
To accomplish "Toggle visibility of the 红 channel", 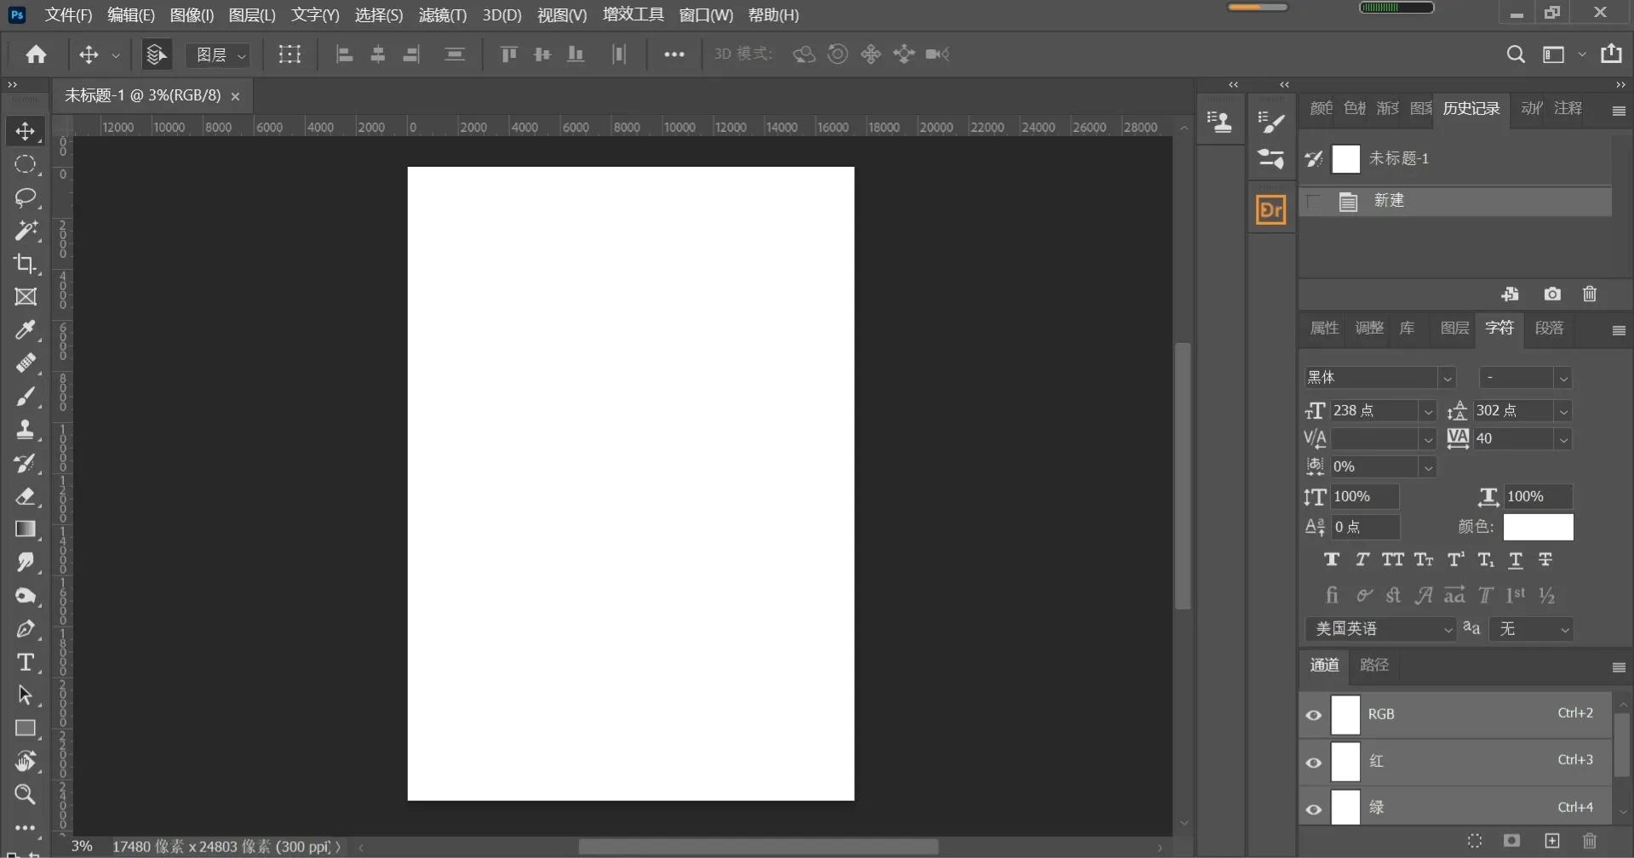I will point(1314,763).
